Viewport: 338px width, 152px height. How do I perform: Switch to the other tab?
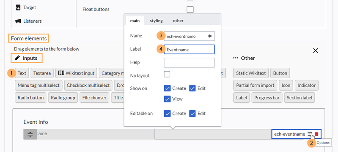pos(178,21)
